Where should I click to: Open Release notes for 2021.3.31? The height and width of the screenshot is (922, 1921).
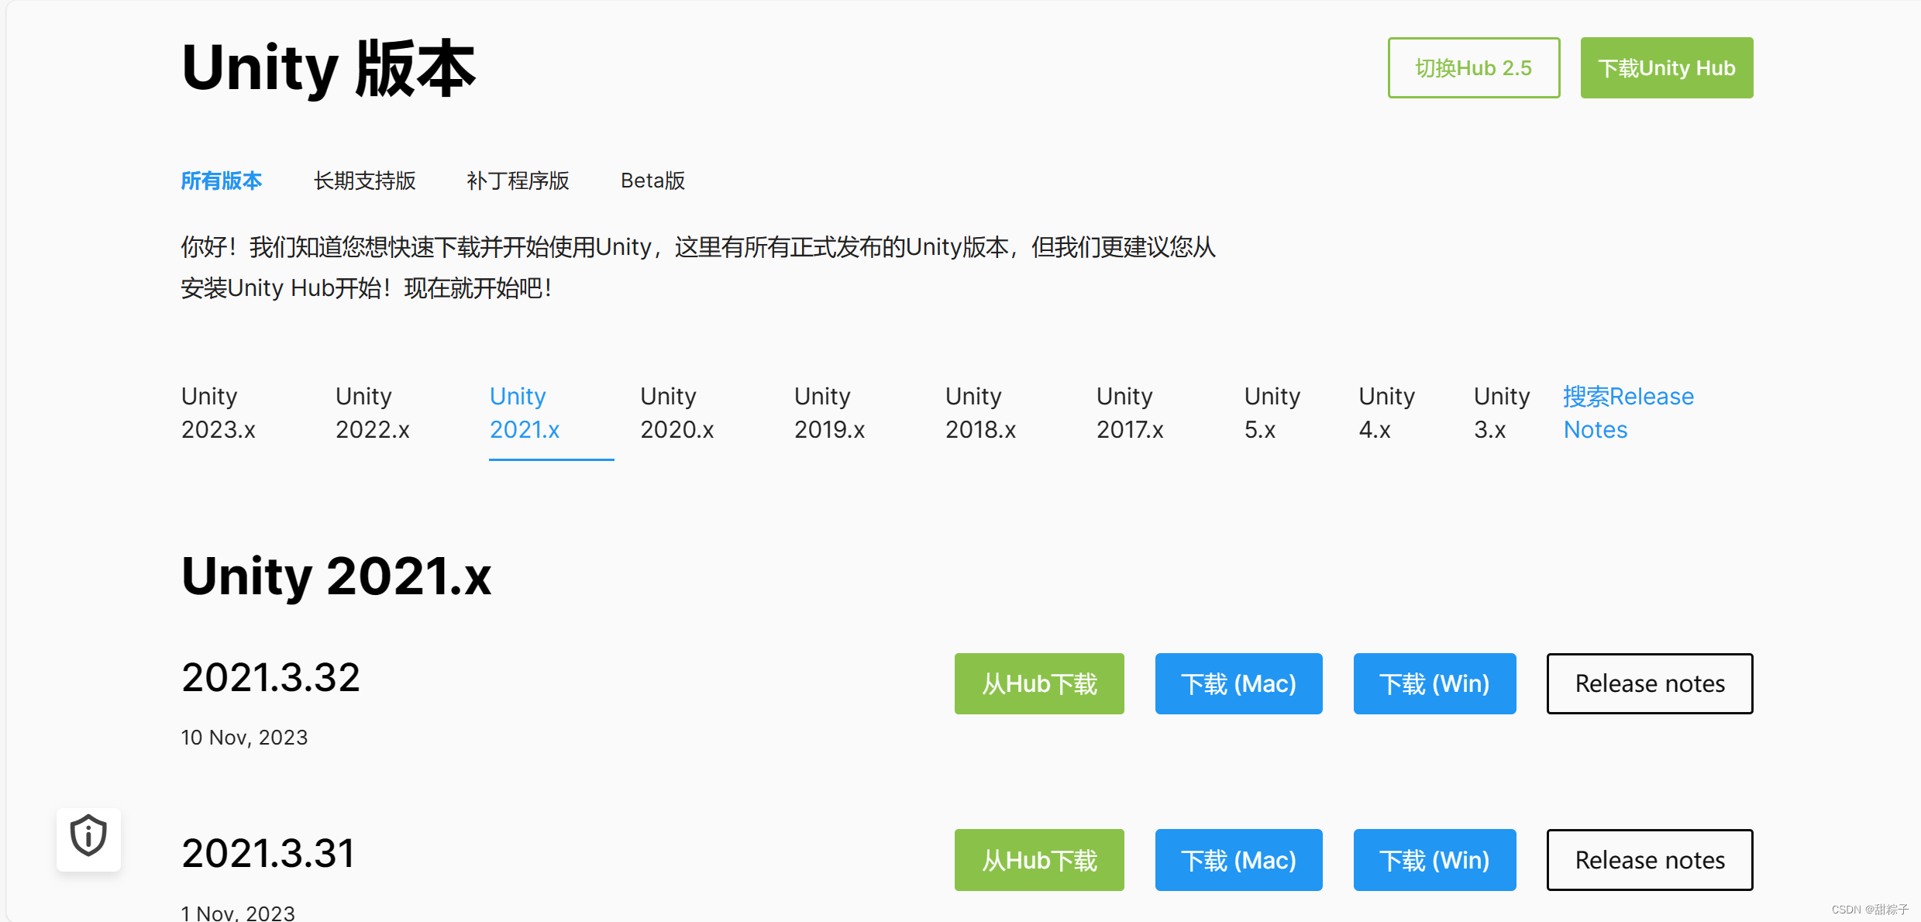[1649, 859]
